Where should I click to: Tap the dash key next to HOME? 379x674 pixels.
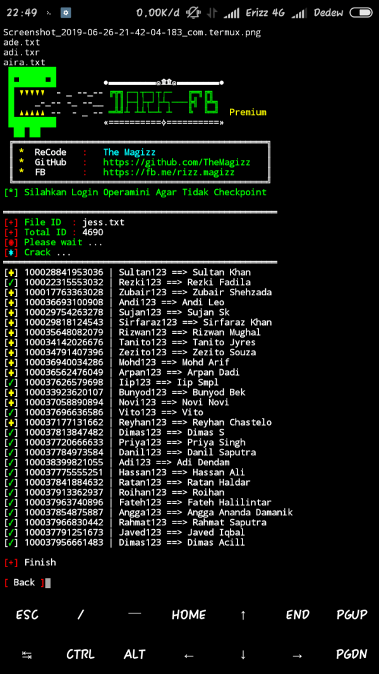(135, 614)
